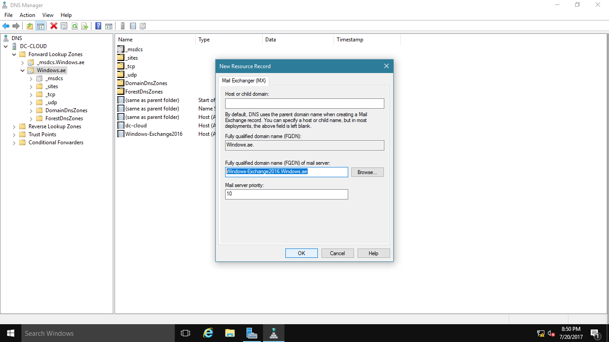
Task: Expand the _msdcs.Windows.ae zone node
Action: click(23, 62)
